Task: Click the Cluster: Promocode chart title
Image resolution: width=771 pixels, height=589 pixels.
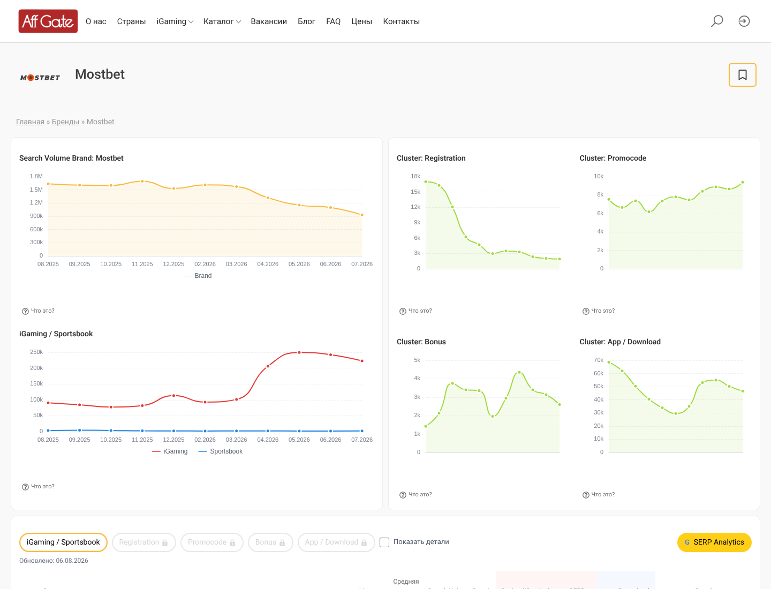Action: 613,158
